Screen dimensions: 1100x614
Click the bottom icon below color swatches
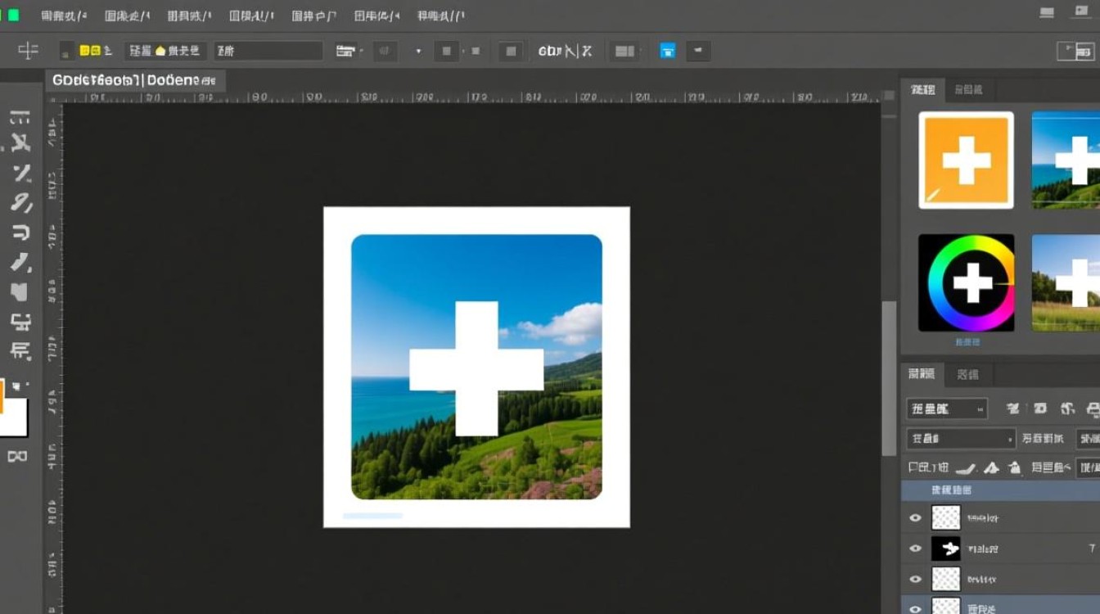17,456
